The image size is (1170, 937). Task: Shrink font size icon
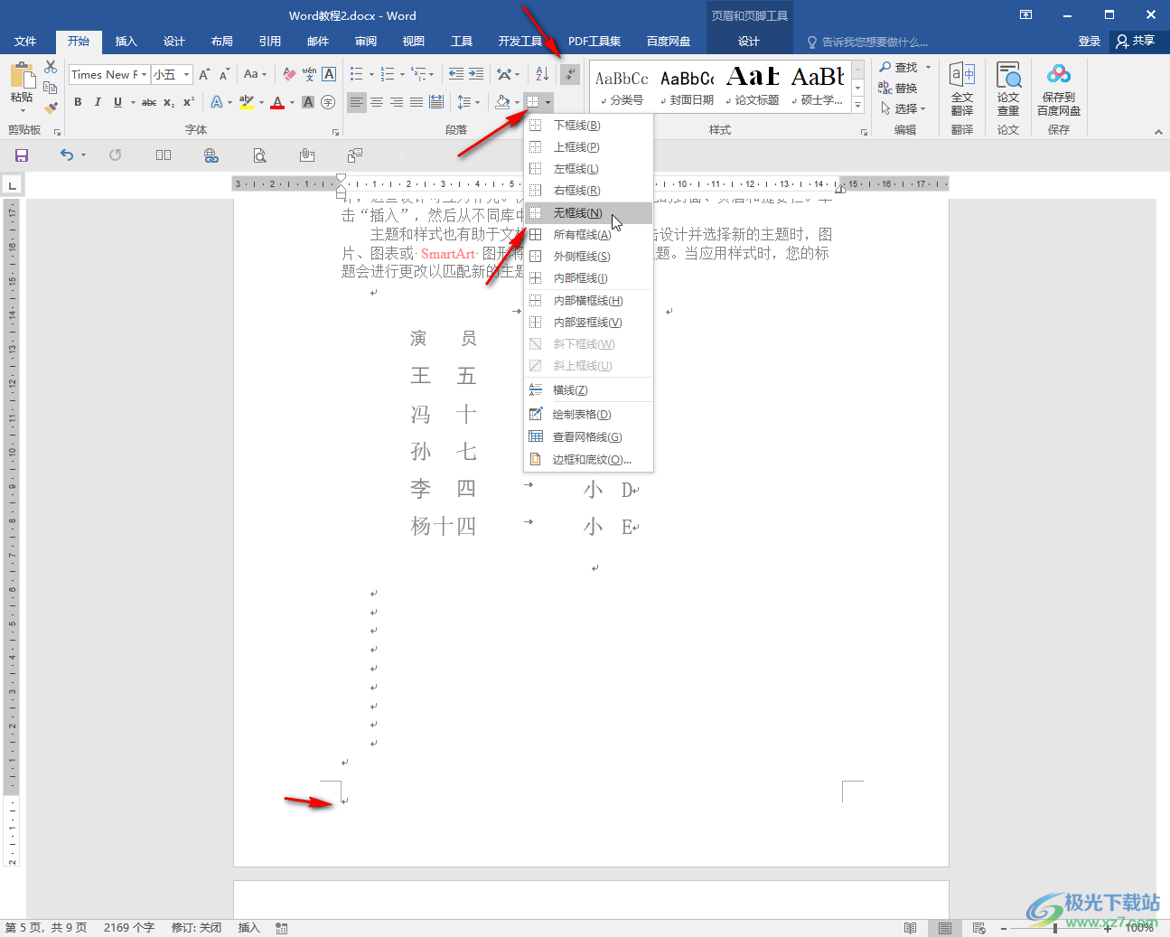224,74
